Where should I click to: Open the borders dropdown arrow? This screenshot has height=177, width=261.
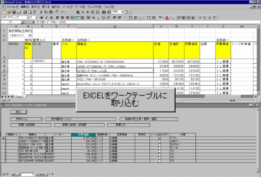pyautogui.click(x=144, y=18)
